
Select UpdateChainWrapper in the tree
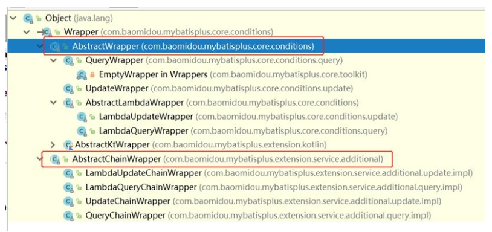tap(128, 201)
